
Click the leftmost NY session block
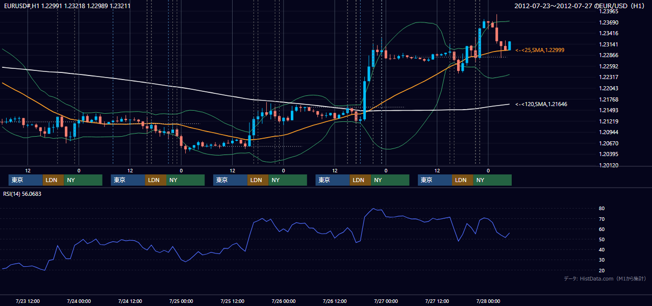click(83, 180)
